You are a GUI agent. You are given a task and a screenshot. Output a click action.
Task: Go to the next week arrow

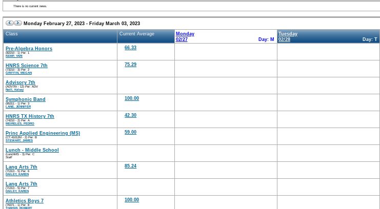point(18,23)
